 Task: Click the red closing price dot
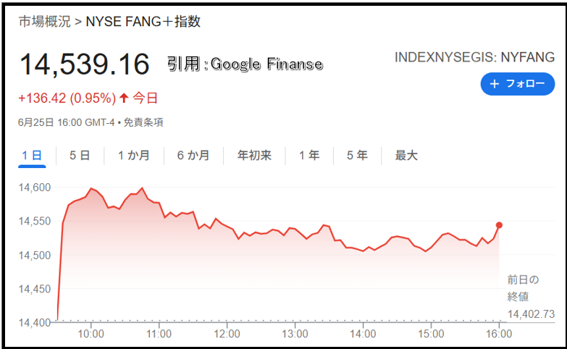(x=499, y=225)
